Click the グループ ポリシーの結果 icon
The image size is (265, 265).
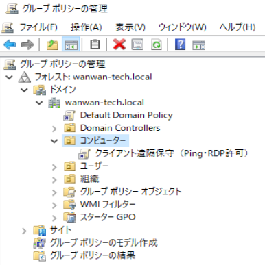(40, 255)
